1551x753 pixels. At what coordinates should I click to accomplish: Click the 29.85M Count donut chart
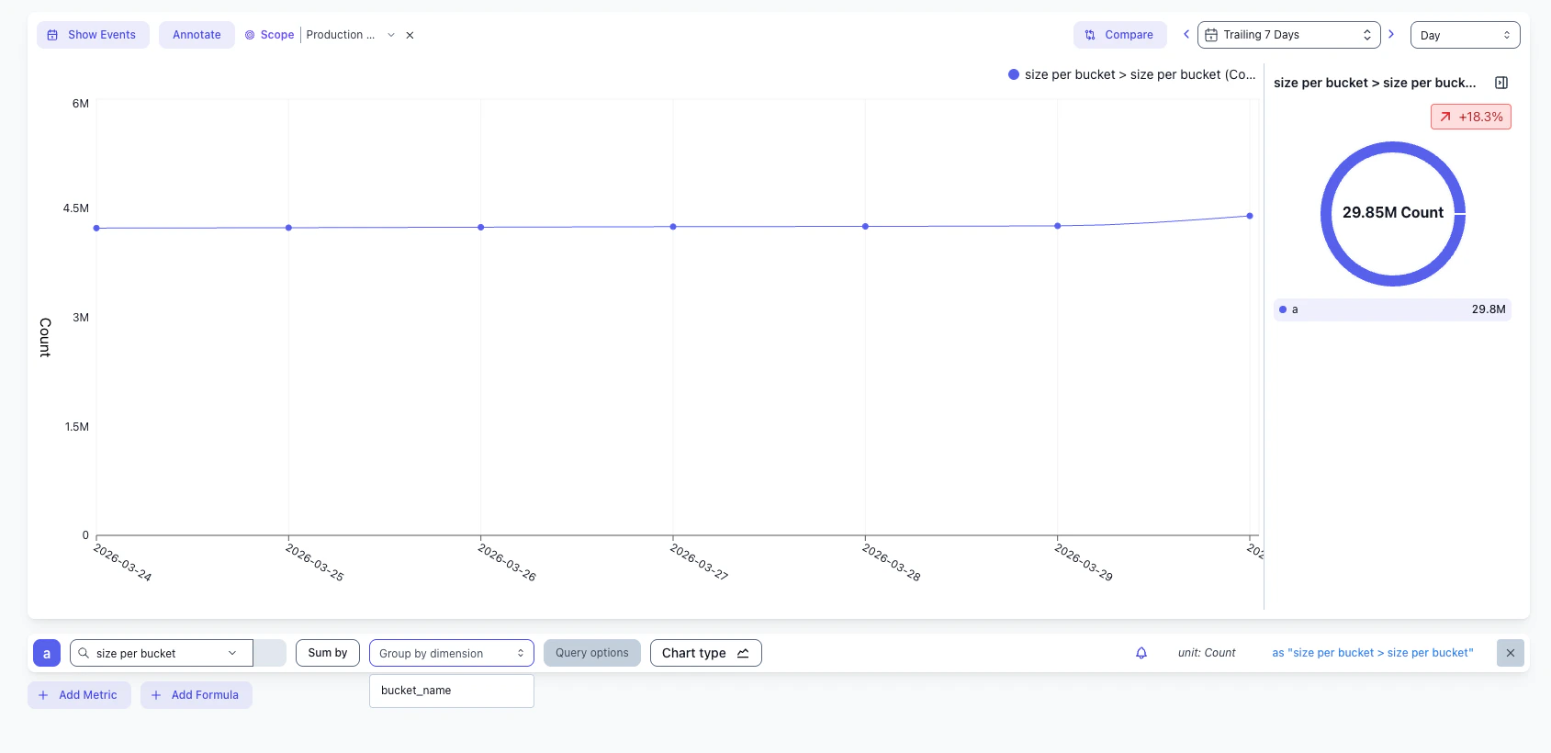click(1393, 213)
